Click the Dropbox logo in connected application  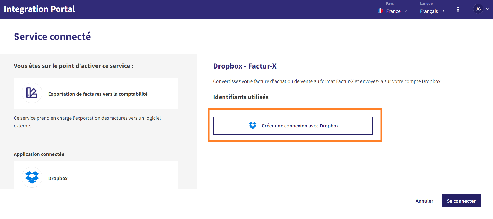(x=32, y=177)
